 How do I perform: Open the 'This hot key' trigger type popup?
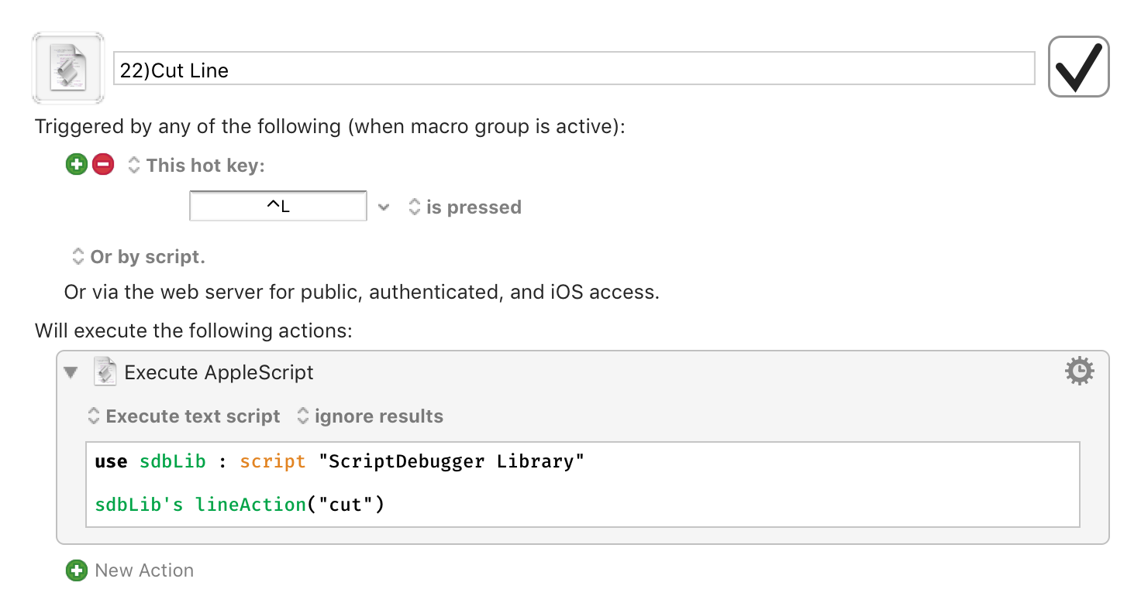197,166
